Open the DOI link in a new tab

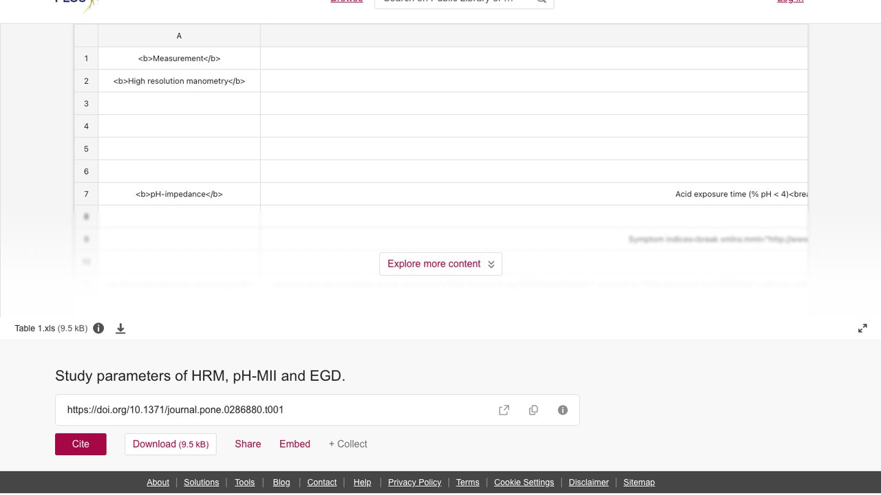(x=504, y=410)
